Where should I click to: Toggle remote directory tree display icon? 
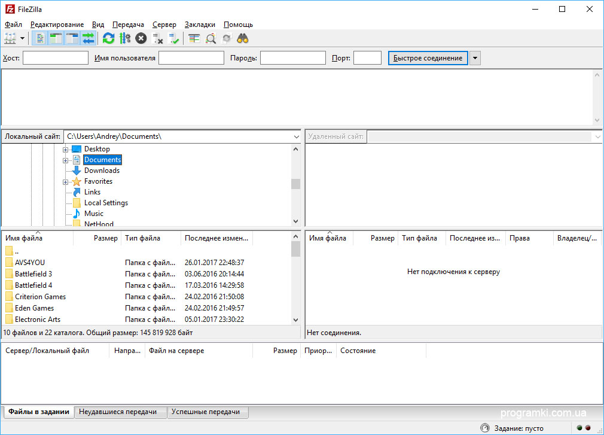pos(72,38)
